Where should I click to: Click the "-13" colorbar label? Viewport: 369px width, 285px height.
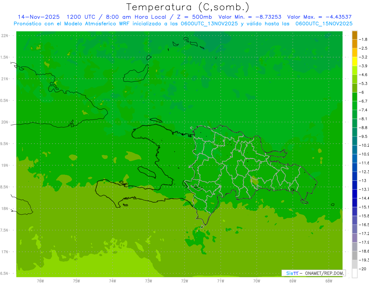[363, 180]
